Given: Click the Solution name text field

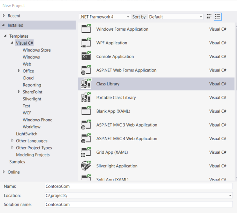Looking at the screenshot, I should 138,205.
